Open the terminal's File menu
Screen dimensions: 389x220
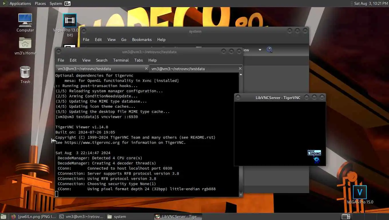click(61, 60)
